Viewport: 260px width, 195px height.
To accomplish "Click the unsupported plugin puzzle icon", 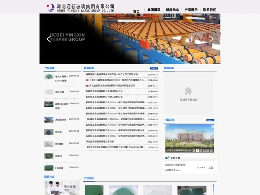I will click(x=188, y=91).
